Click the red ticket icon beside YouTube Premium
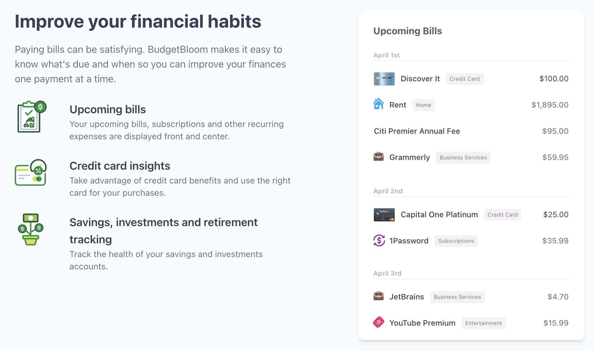 379,322
